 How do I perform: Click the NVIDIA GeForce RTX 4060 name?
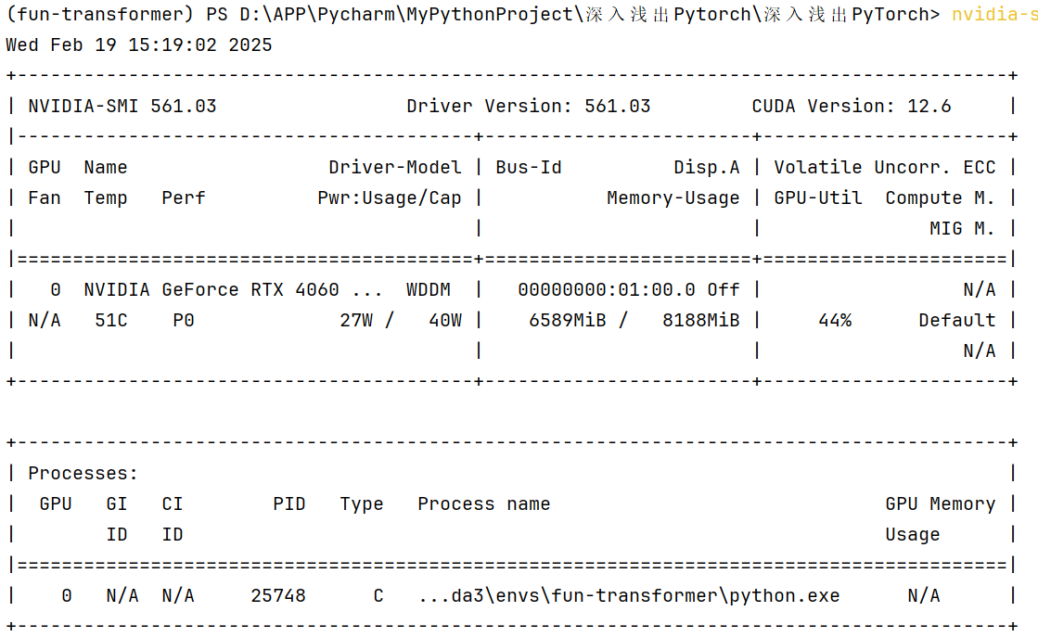pos(233,290)
